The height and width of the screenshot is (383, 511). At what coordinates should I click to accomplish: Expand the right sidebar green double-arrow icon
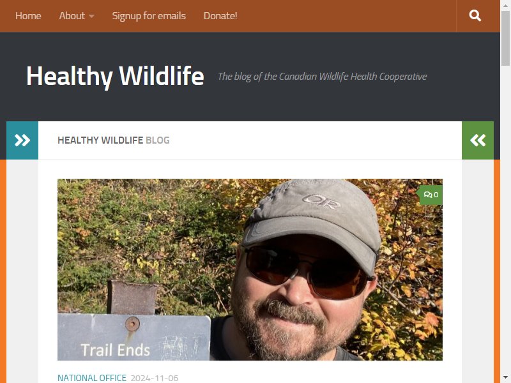(478, 140)
